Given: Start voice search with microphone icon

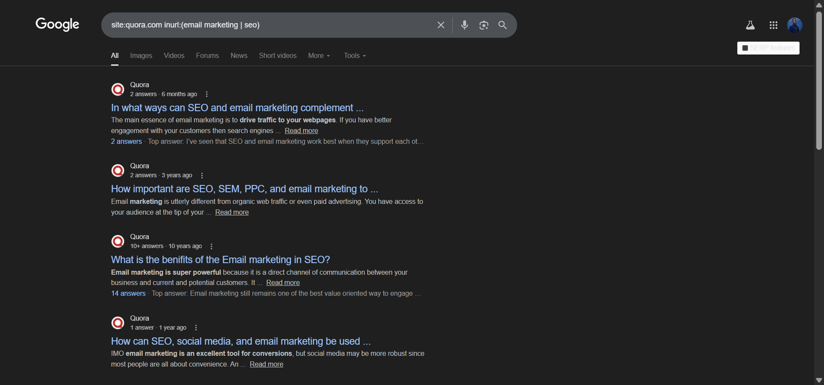Looking at the screenshot, I should [x=464, y=25].
